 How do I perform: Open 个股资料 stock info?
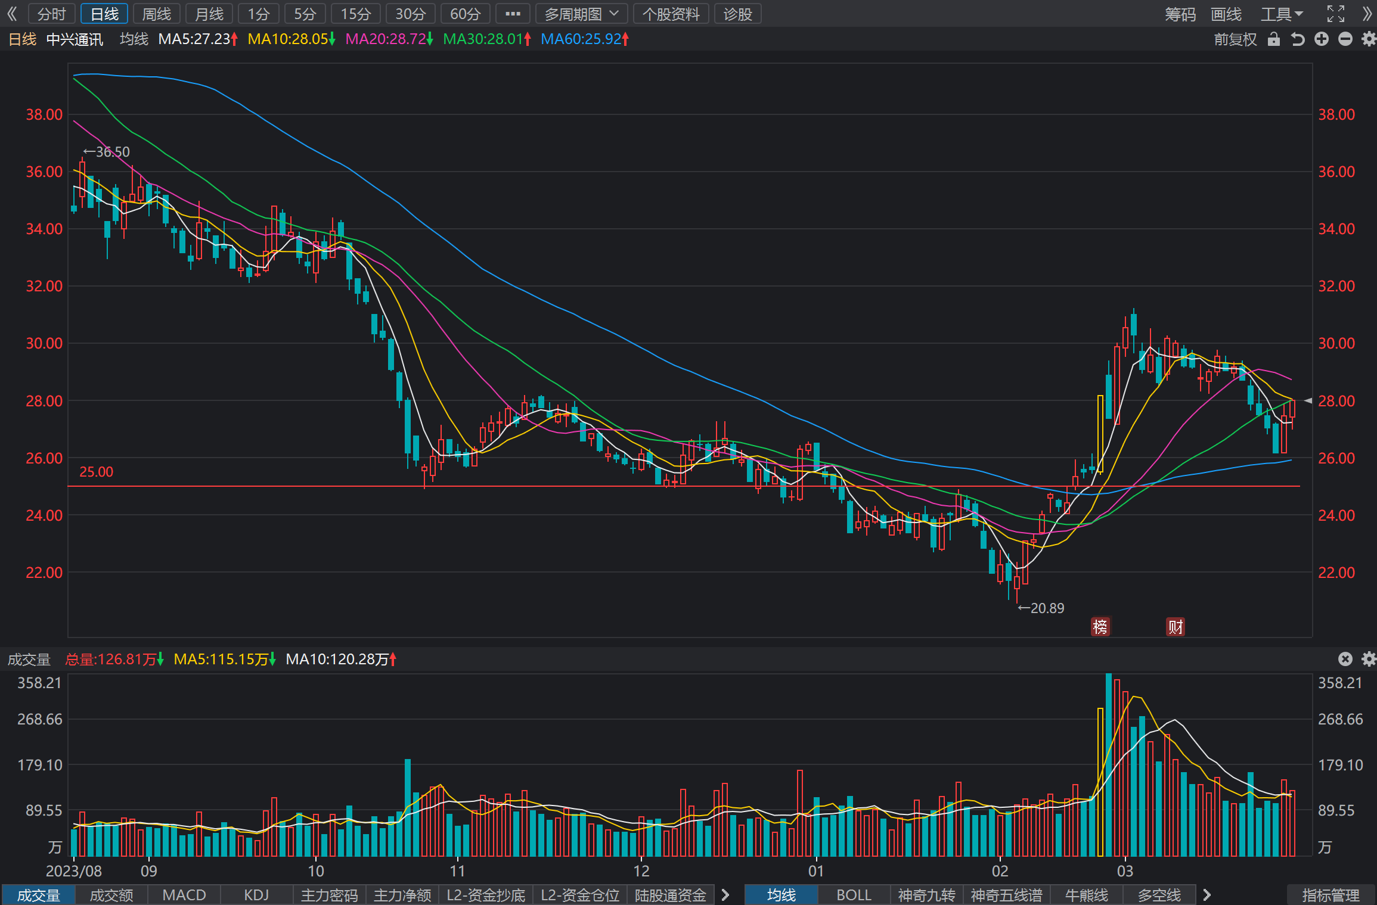pyautogui.click(x=671, y=14)
